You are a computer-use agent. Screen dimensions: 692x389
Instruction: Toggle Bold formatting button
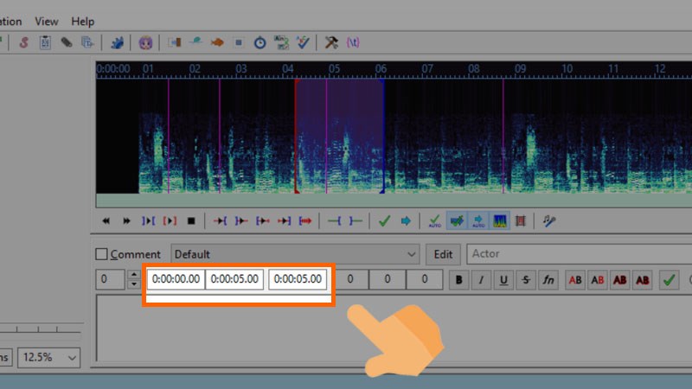tap(459, 279)
